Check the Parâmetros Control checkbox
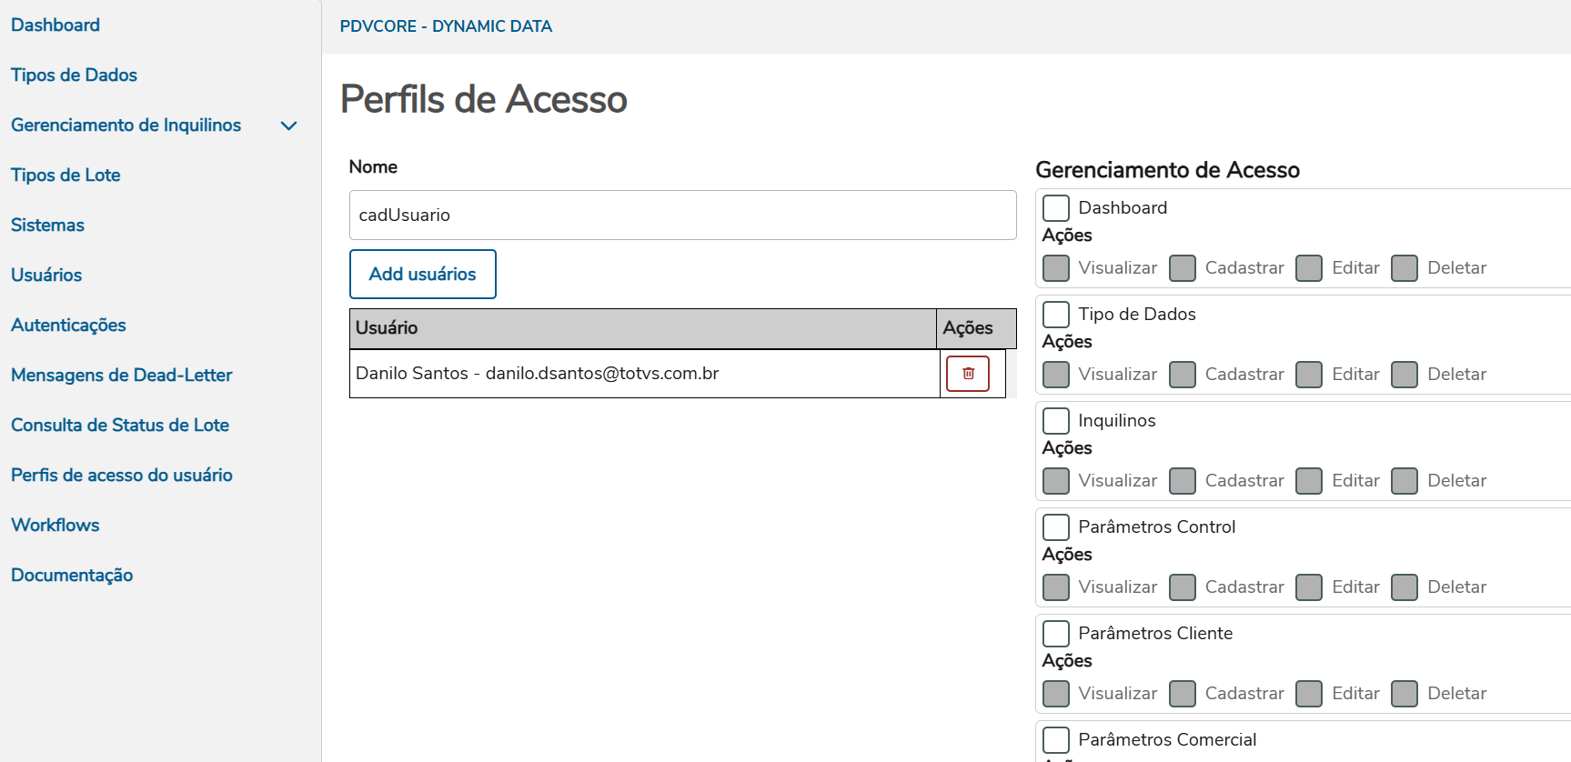Screen dimensions: 1571x762 1056,527
